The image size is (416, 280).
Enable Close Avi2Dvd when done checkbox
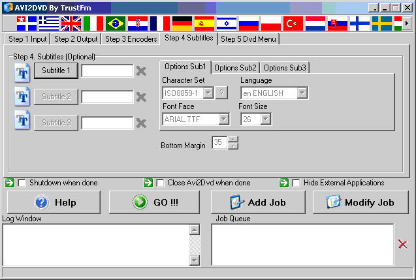pos(160,183)
